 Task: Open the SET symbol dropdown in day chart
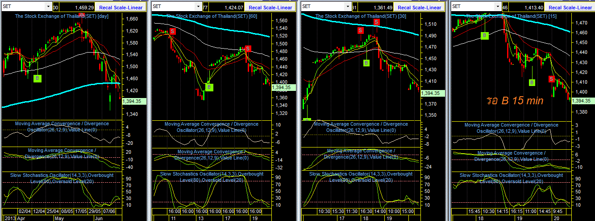[48, 7]
